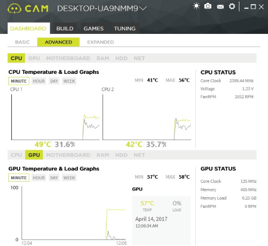Choose DAY range for GPU graph

(54, 178)
